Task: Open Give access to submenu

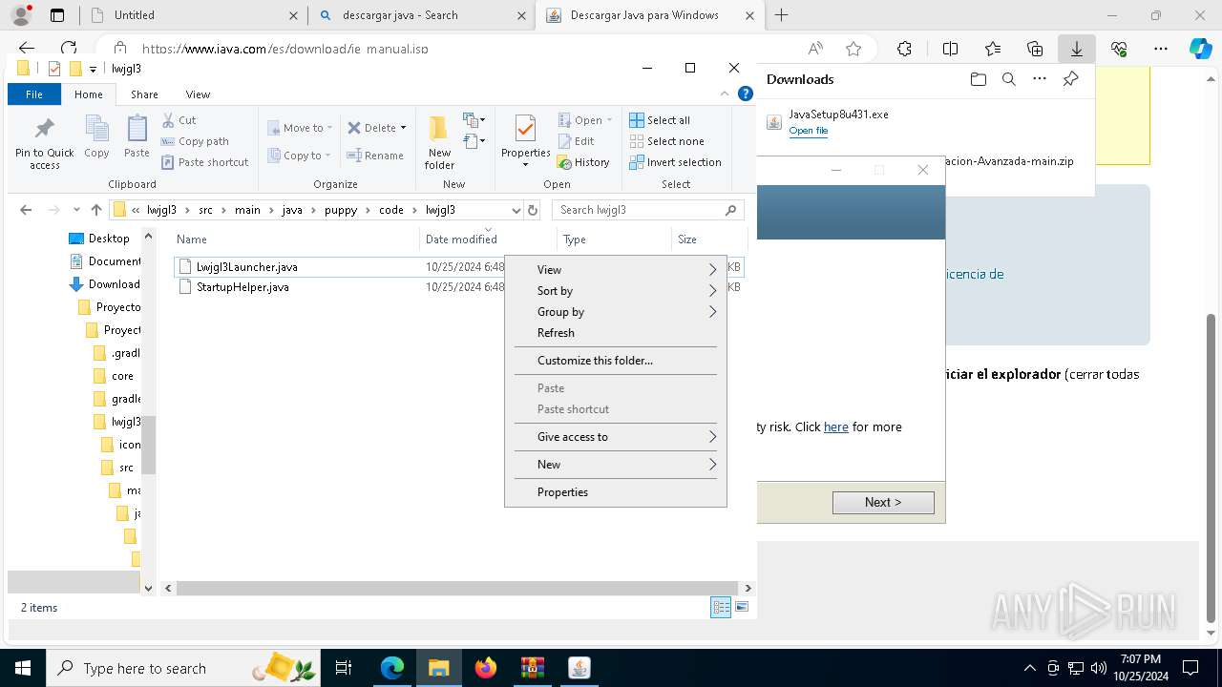Action: 616,437
